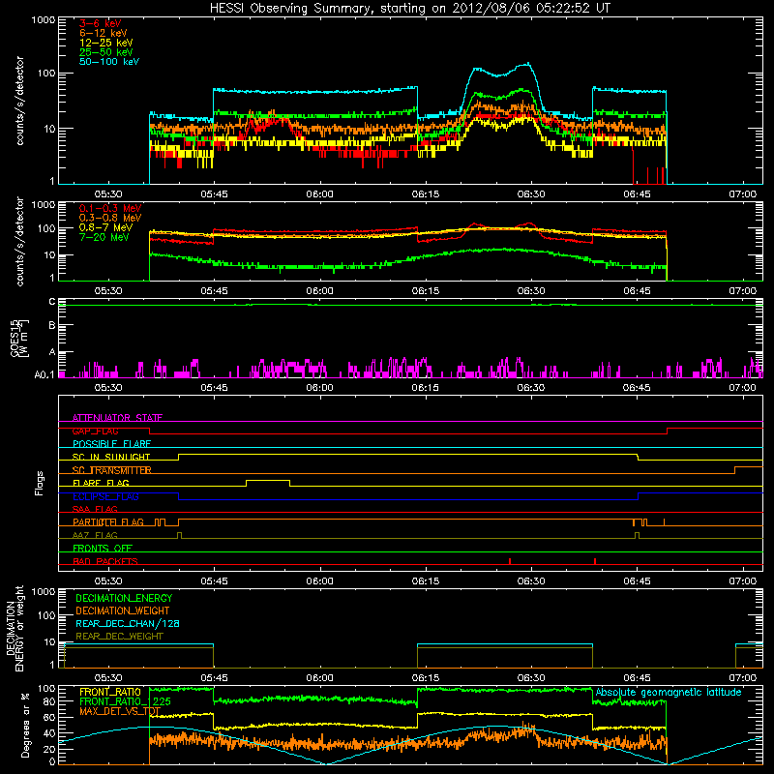Click the 0.3-0.8 MeV legend label

tap(110, 218)
